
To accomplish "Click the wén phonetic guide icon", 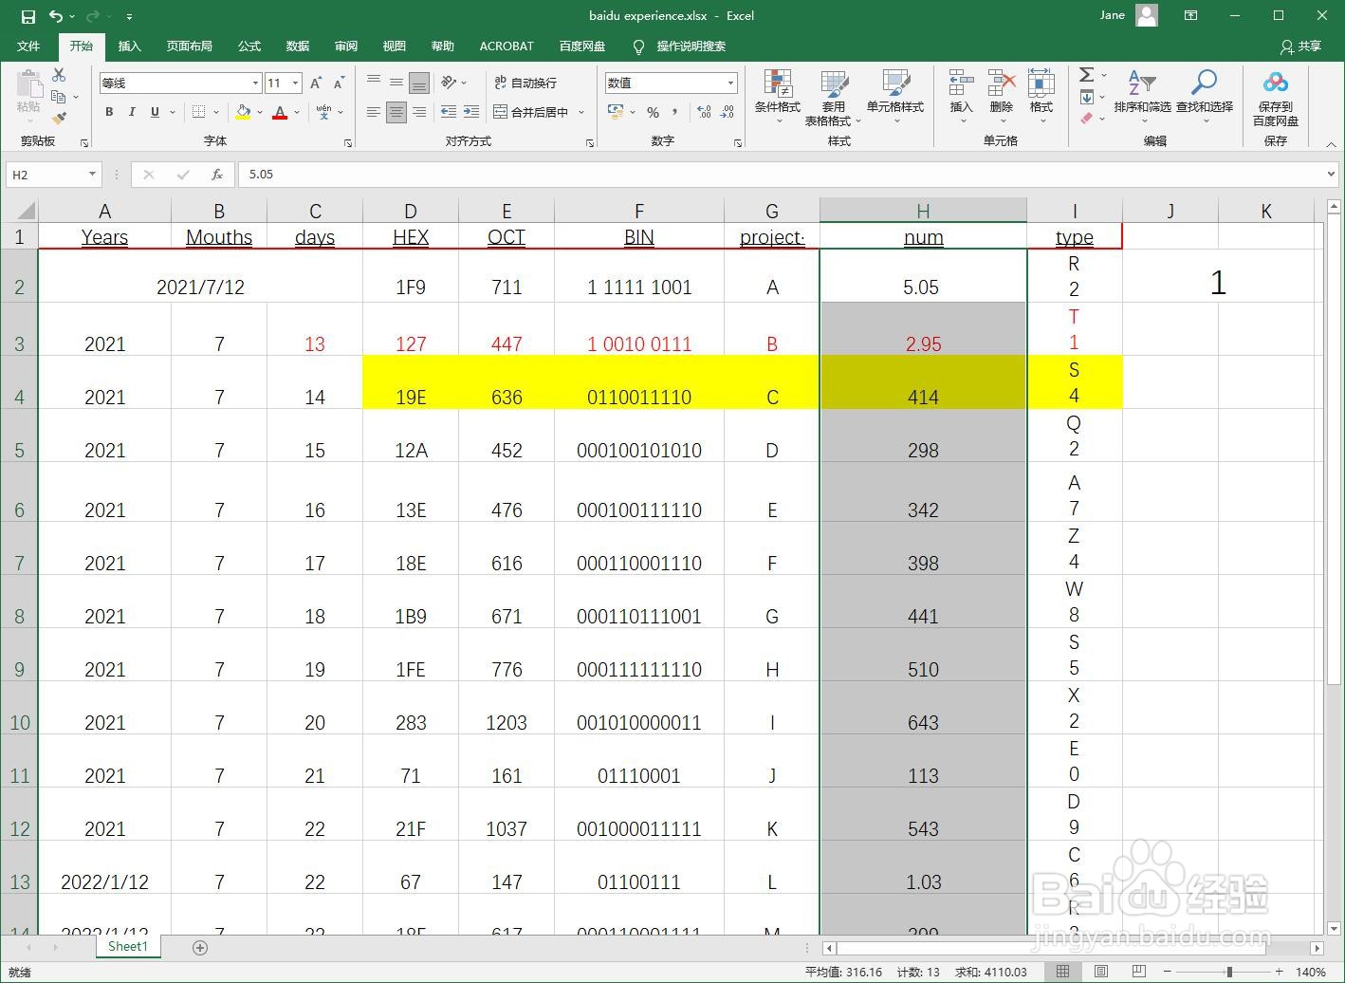I will tap(324, 112).
